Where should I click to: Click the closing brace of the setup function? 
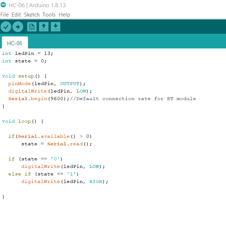[x=3, y=106]
